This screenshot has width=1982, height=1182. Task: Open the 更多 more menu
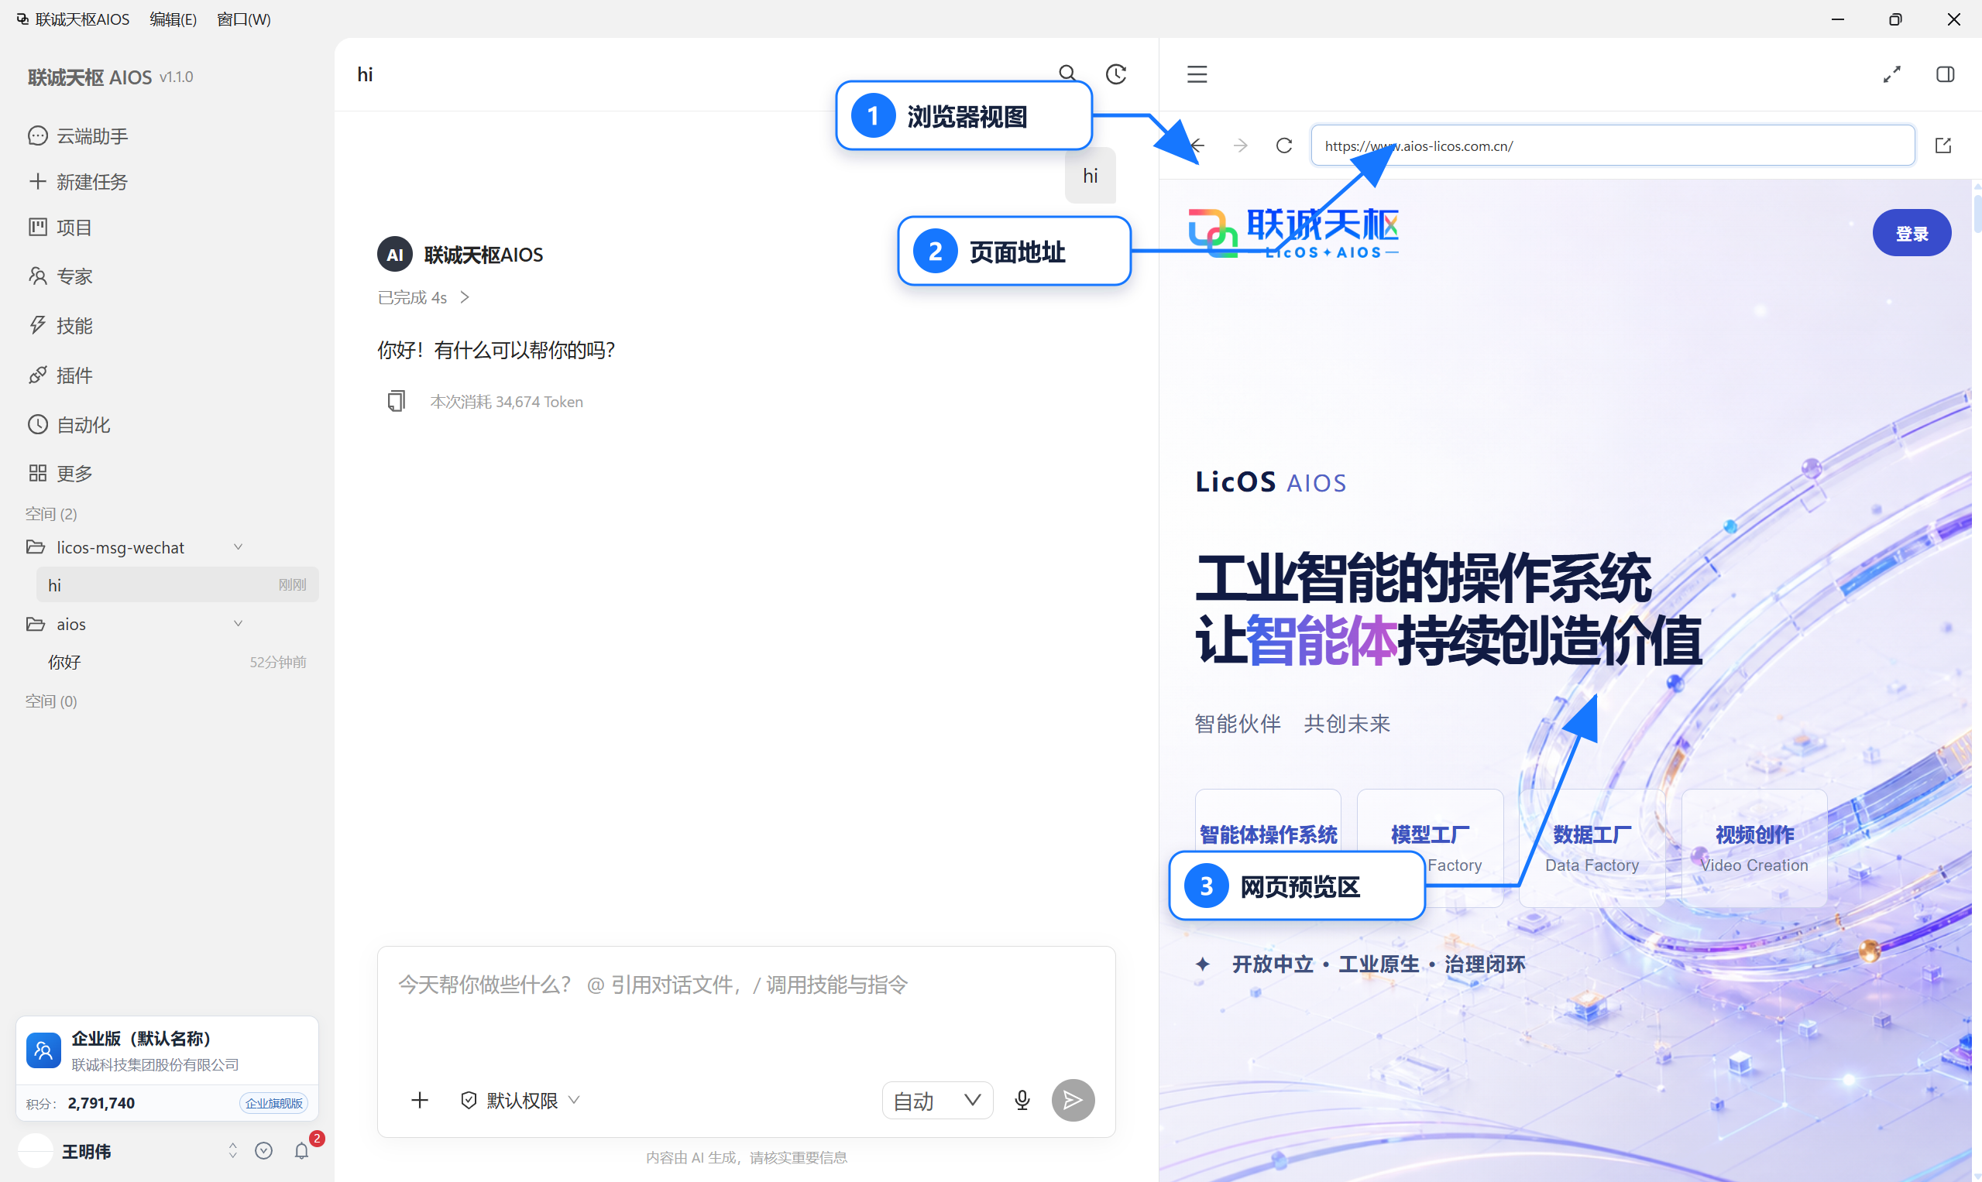[x=60, y=473]
